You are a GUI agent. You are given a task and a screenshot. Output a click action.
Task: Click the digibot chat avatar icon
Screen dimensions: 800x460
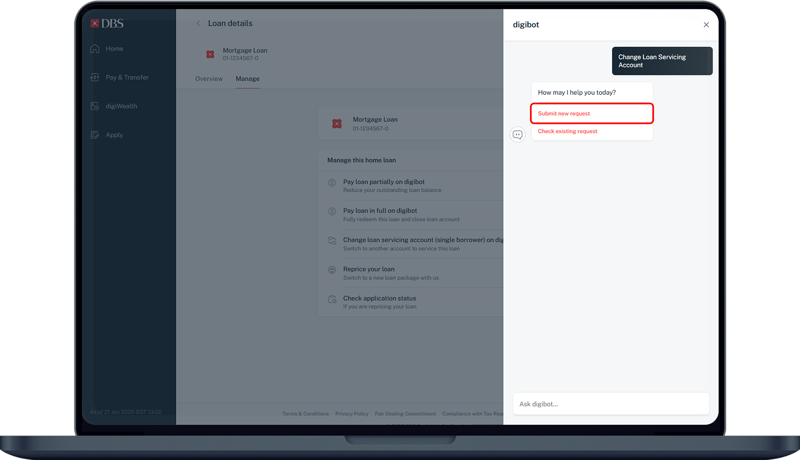click(517, 135)
